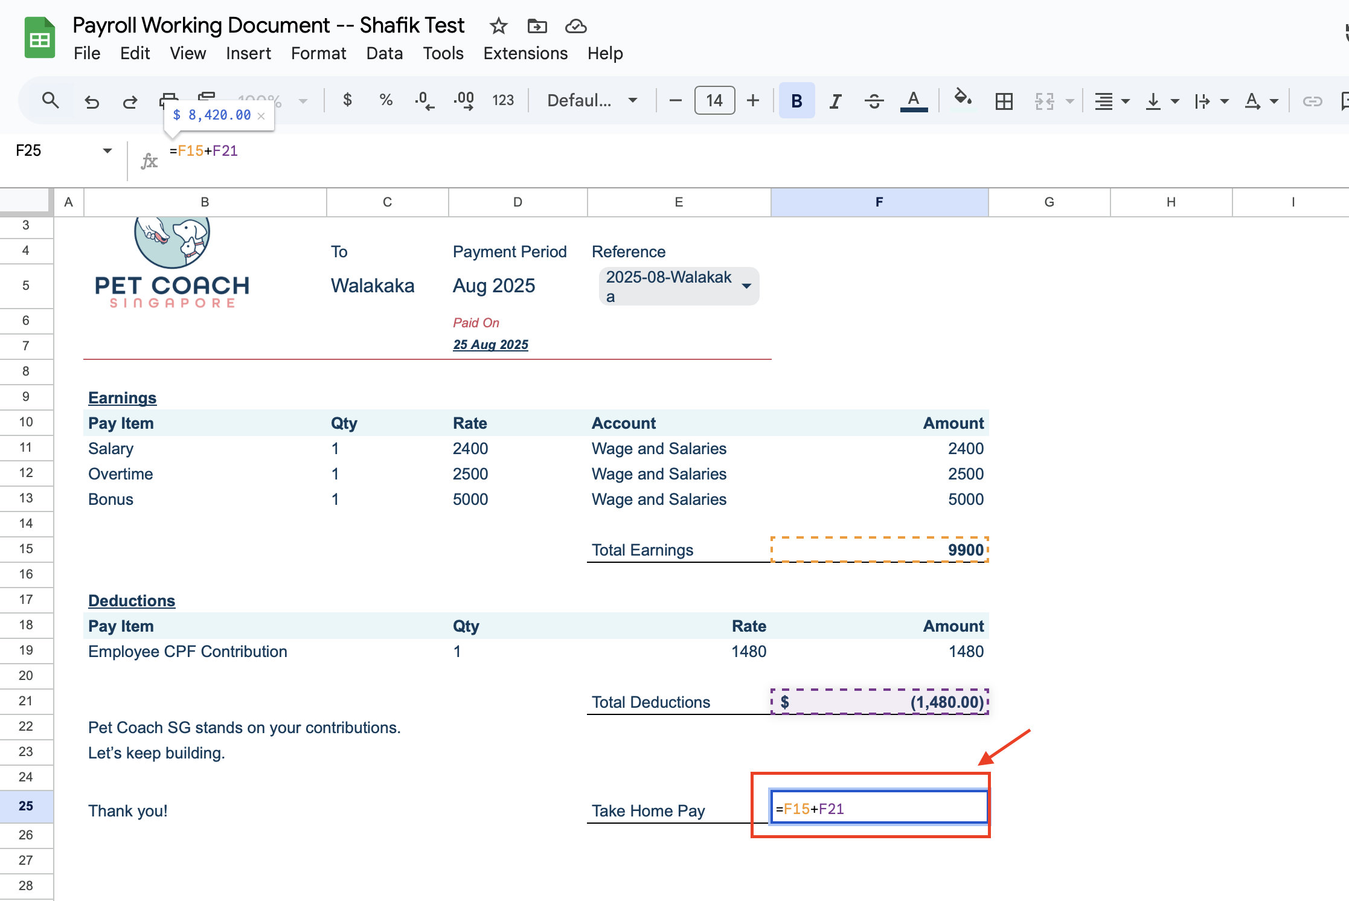Select the Overtime pay item cell
The height and width of the screenshot is (901, 1349).
coord(205,474)
